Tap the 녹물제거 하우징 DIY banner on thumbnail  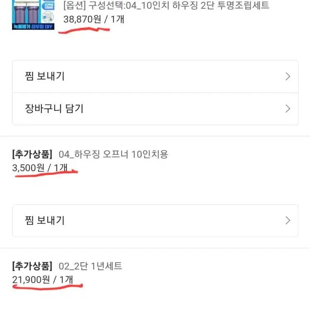33,27
